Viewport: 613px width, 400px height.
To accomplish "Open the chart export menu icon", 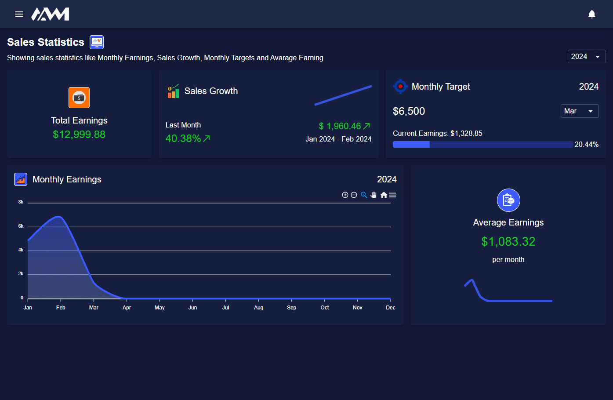I will point(393,195).
